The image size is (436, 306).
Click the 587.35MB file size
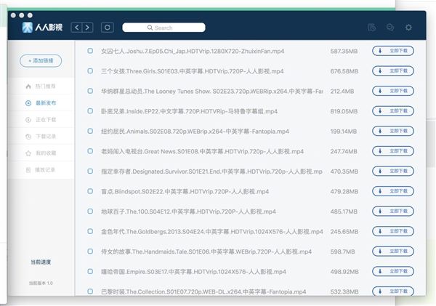click(x=344, y=51)
